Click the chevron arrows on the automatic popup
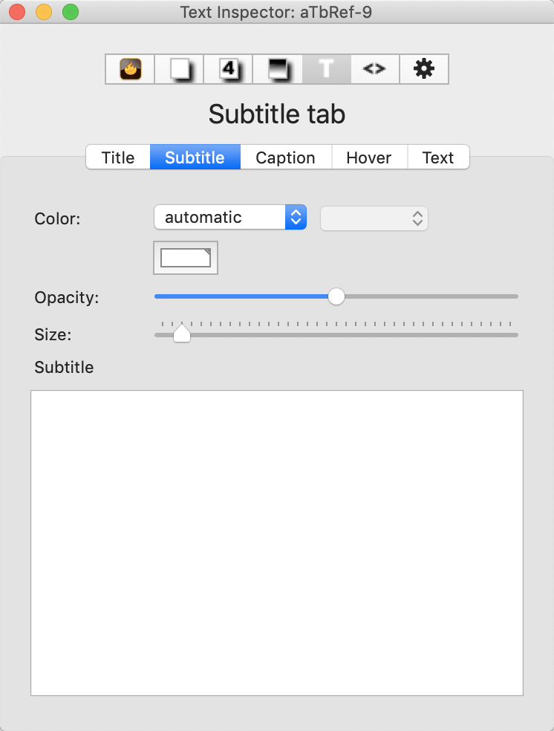This screenshot has width=554, height=731. [x=296, y=218]
